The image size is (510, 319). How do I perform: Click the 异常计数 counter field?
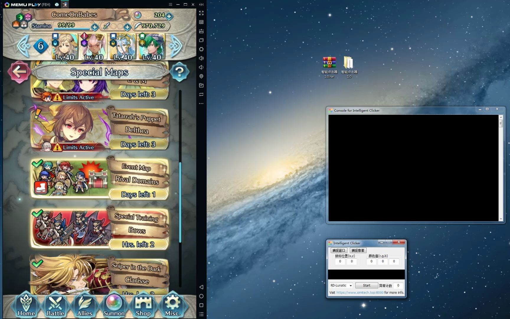(398, 286)
